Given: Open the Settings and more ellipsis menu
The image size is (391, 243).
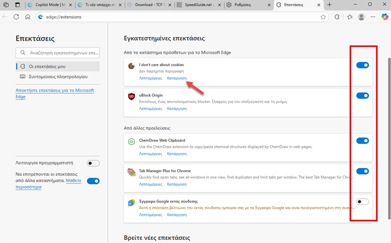Looking at the screenshot, I should [x=373, y=17].
